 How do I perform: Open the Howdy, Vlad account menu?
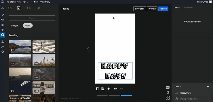coord(204,2)
